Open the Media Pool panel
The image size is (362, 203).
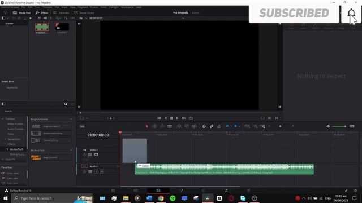point(21,12)
